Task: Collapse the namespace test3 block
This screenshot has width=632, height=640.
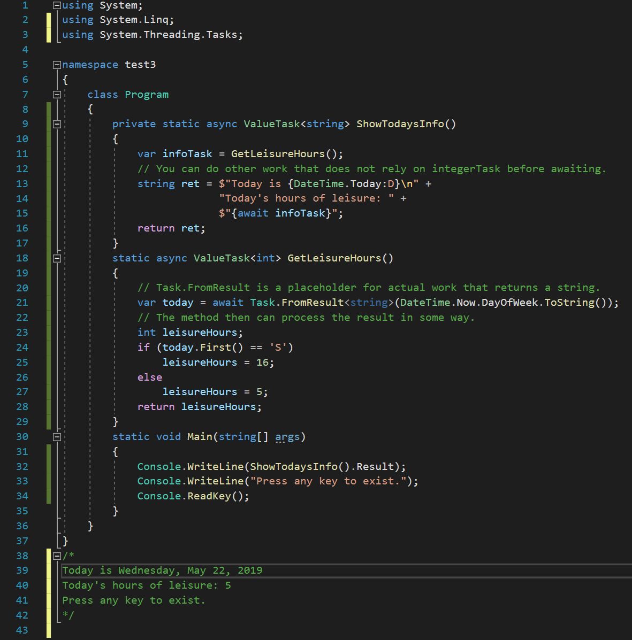Action: [x=57, y=65]
